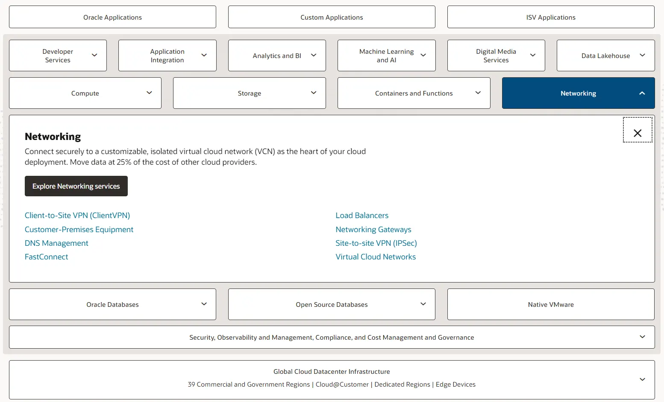This screenshot has height=402, width=664.
Task: Close the Networking panel with X
Action: pyautogui.click(x=638, y=130)
